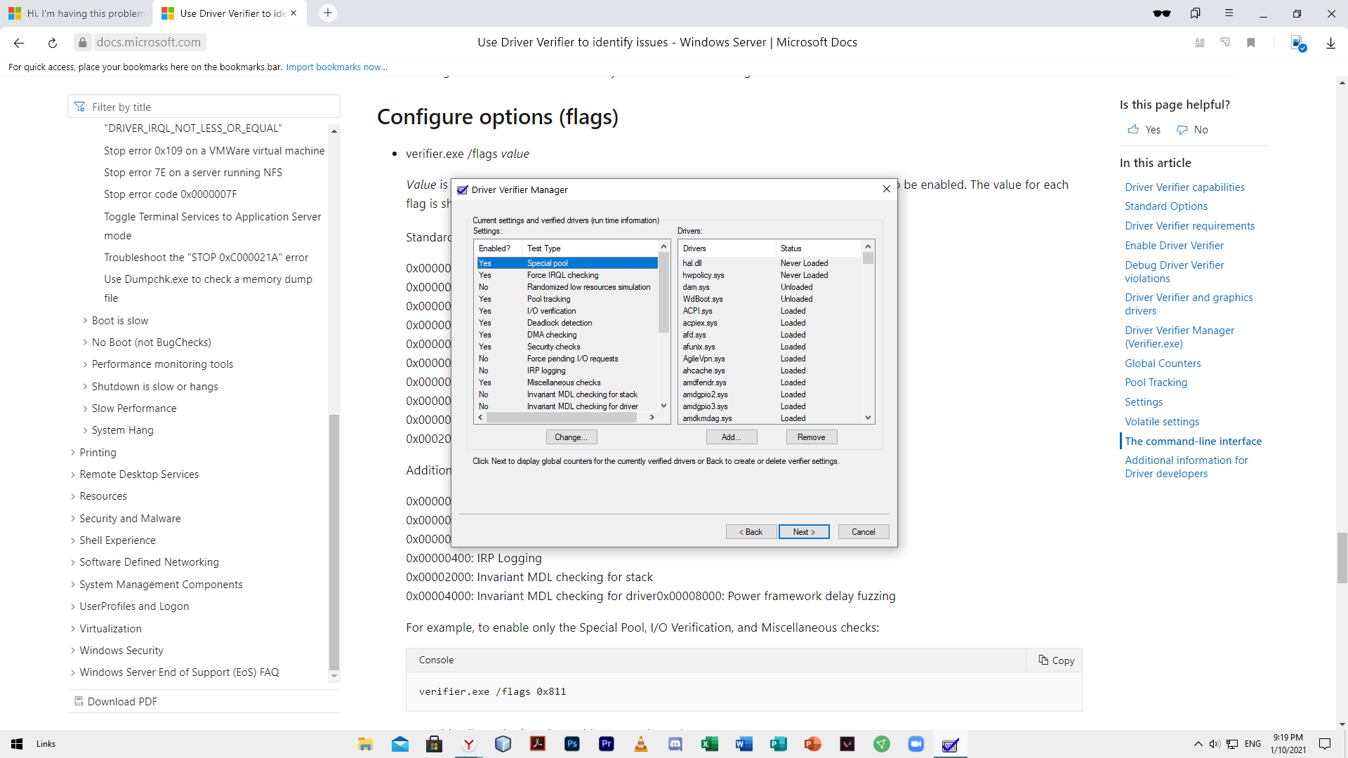Click Add... under drivers list
Screen dimensions: 1348x758
point(732,437)
